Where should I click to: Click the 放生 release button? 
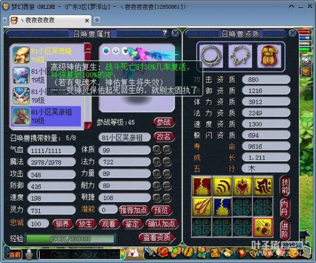[86, 224]
